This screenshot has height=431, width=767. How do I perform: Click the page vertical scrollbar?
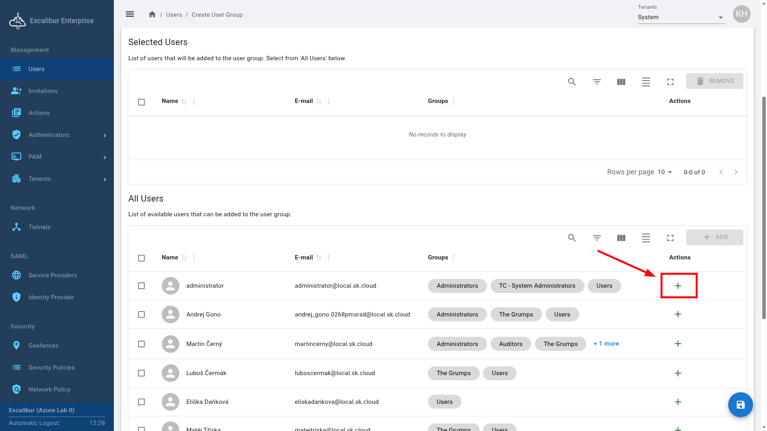764,200
